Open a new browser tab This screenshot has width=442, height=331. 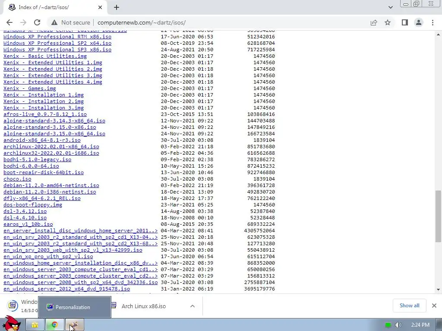(117, 7)
